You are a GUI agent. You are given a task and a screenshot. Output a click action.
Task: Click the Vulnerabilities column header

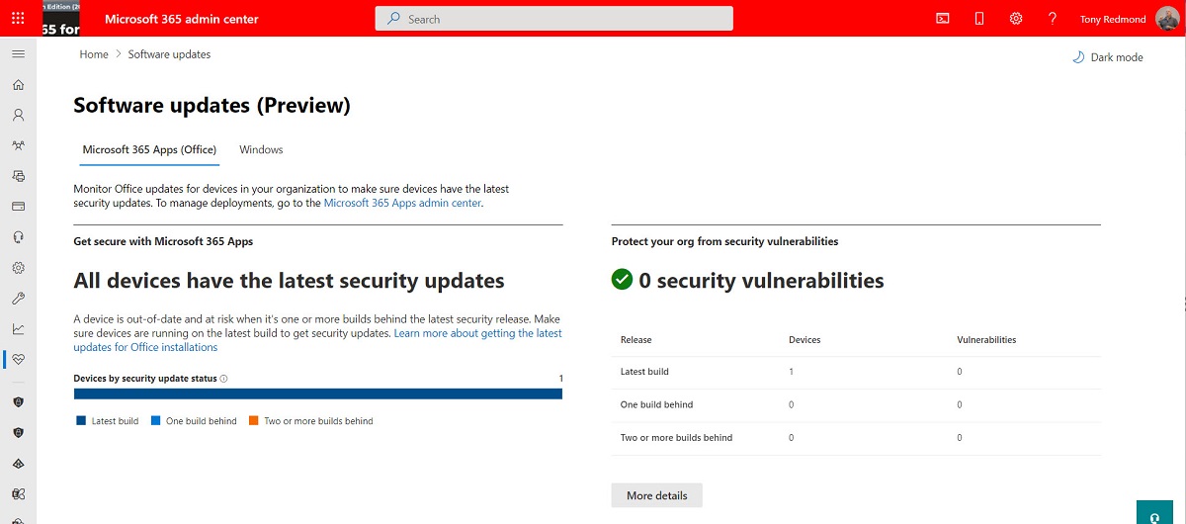point(986,340)
